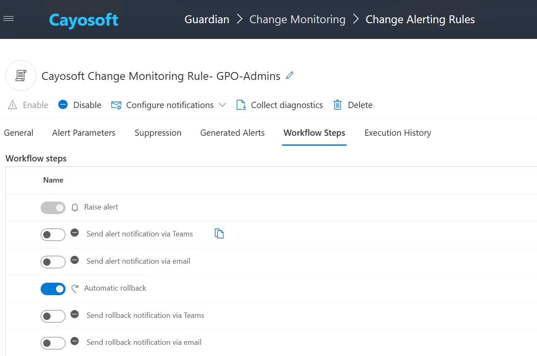Screen dimensions: 537x356
Task: Expand the Configure notifications dropdown chevron
Action: coord(222,105)
